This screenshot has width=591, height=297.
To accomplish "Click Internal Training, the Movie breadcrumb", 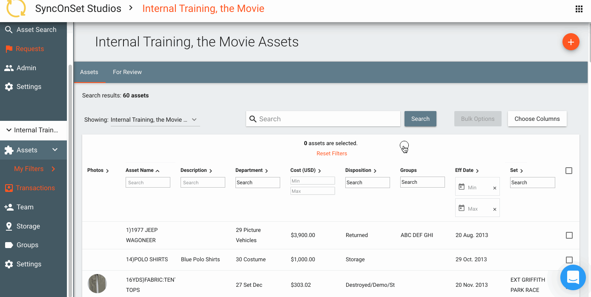I will pyautogui.click(x=203, y=9).
